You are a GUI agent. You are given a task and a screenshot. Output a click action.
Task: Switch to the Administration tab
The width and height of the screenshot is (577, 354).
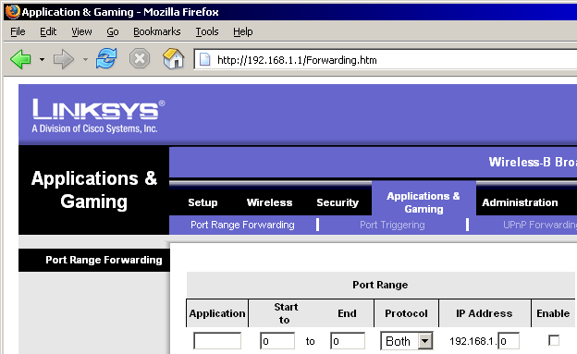(520, 202)
